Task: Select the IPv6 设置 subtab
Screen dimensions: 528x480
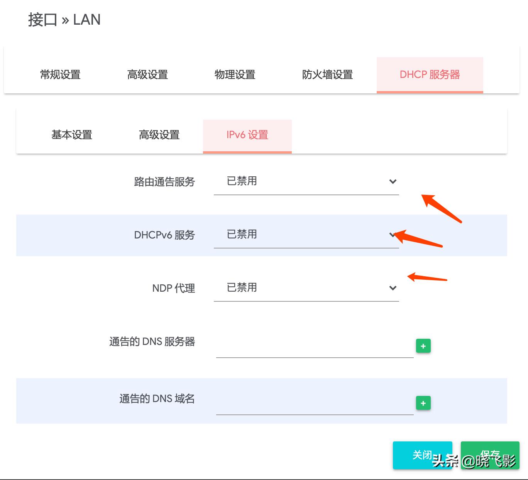Action: (247, 135)
